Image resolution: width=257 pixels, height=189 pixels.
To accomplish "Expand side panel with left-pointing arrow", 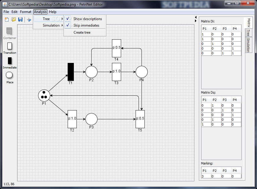I will (196, 17).
